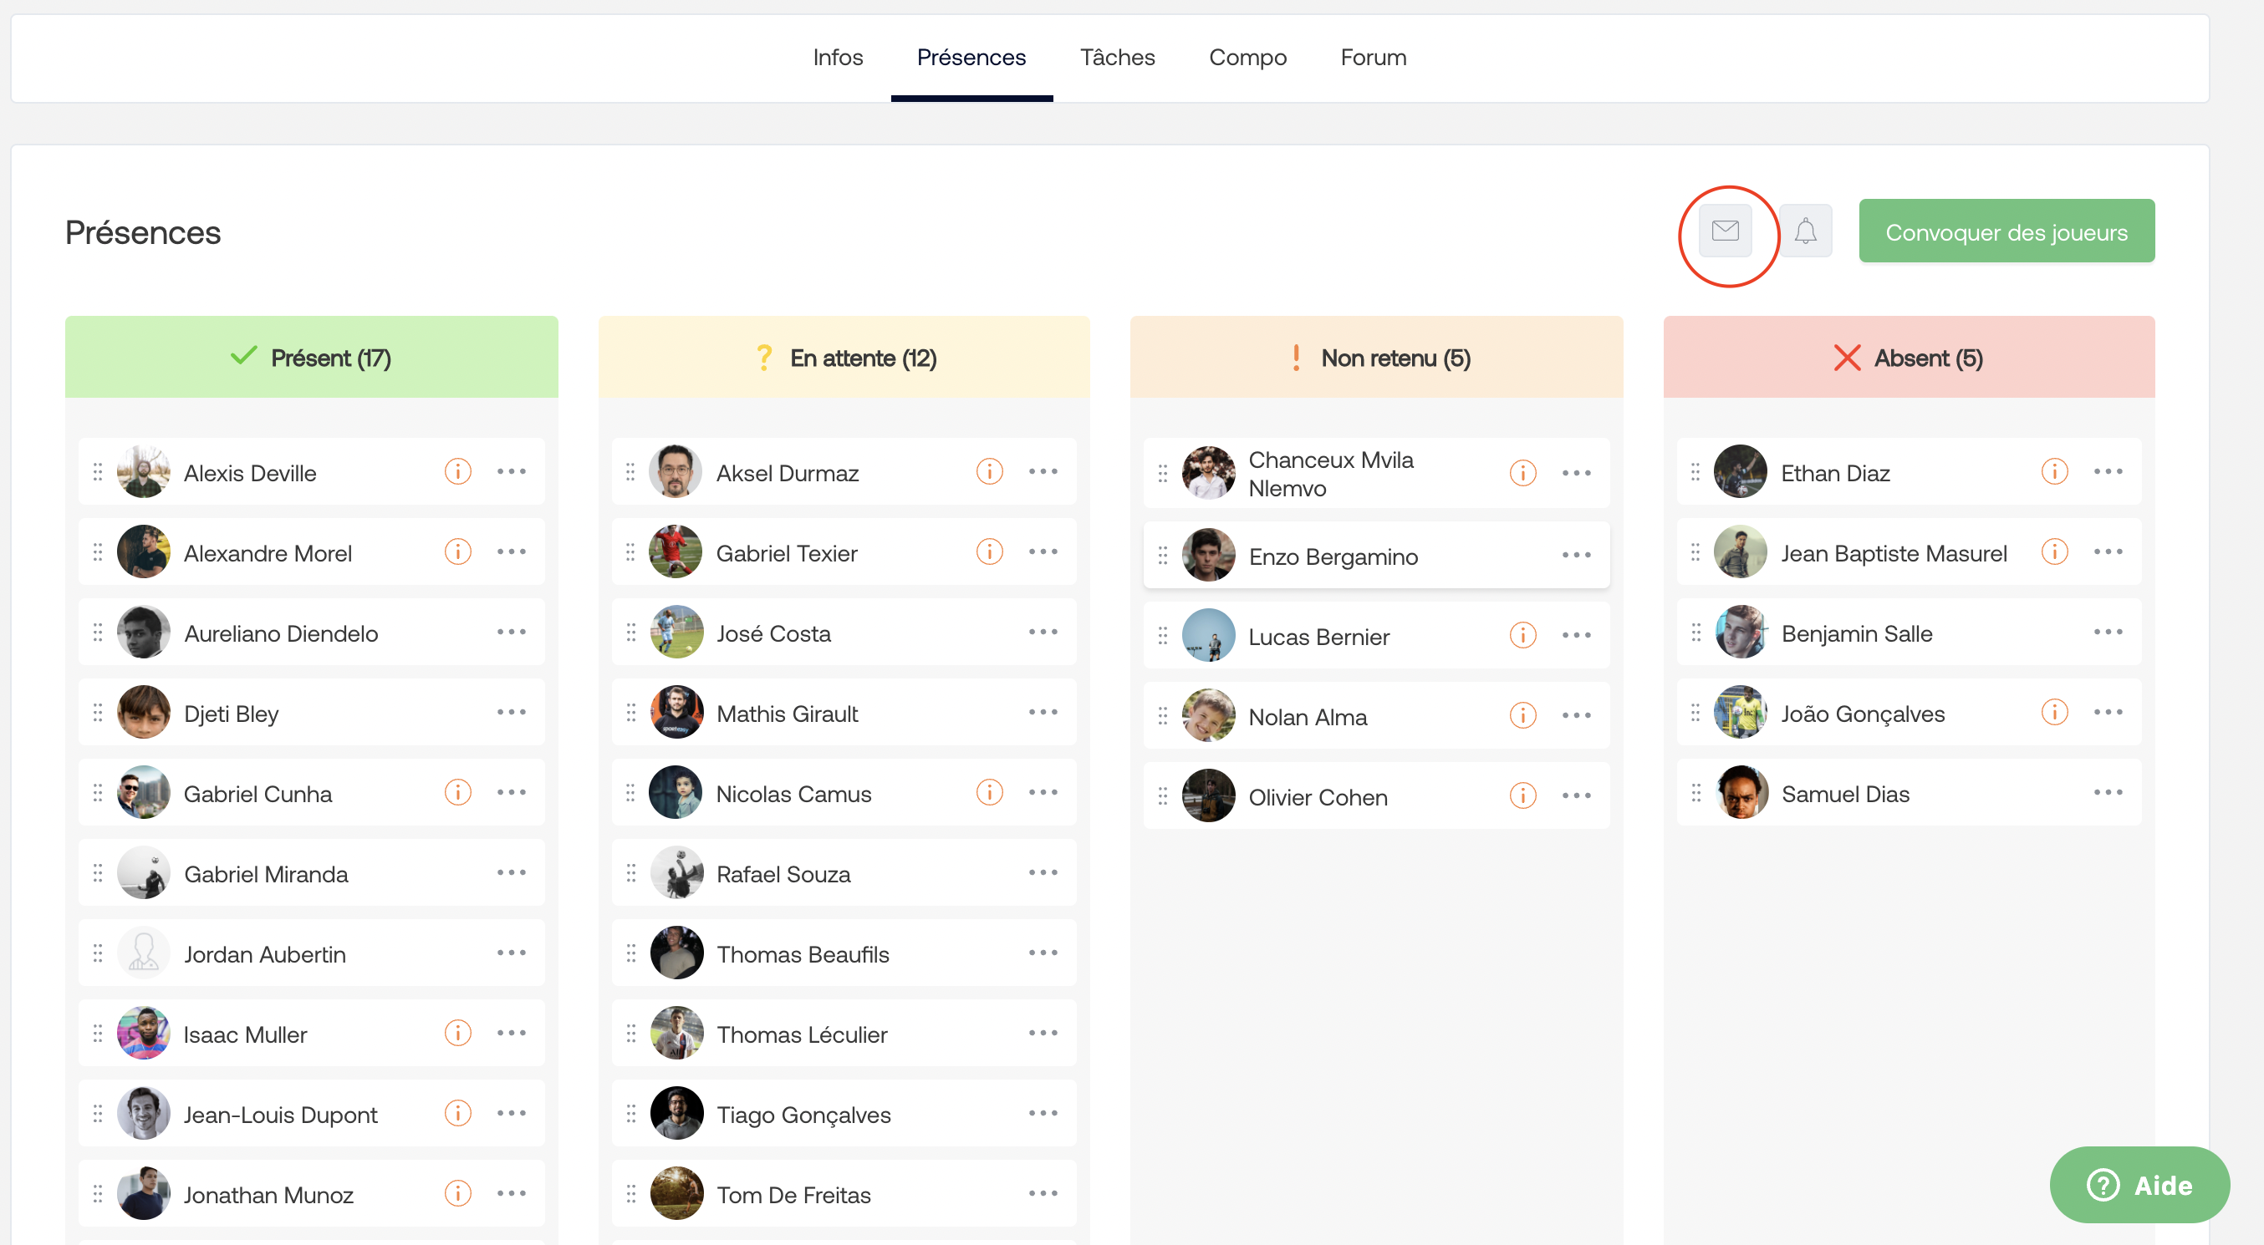
Task: Click the name Mathis Girault
Action: (788, 714)
